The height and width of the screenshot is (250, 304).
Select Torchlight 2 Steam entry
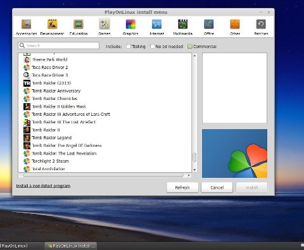coord(50,161)
